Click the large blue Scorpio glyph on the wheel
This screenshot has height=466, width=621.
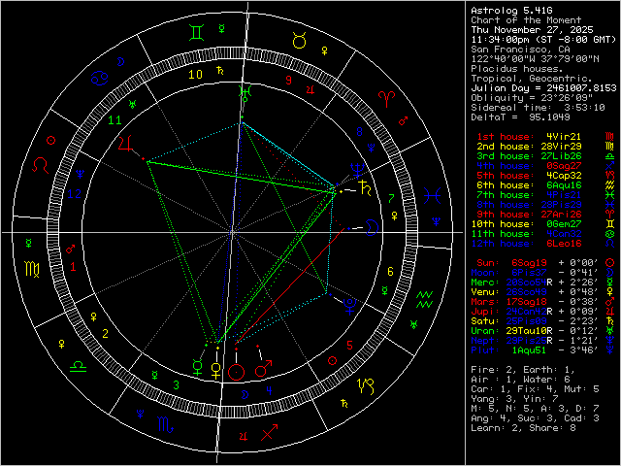pos(165,424)
